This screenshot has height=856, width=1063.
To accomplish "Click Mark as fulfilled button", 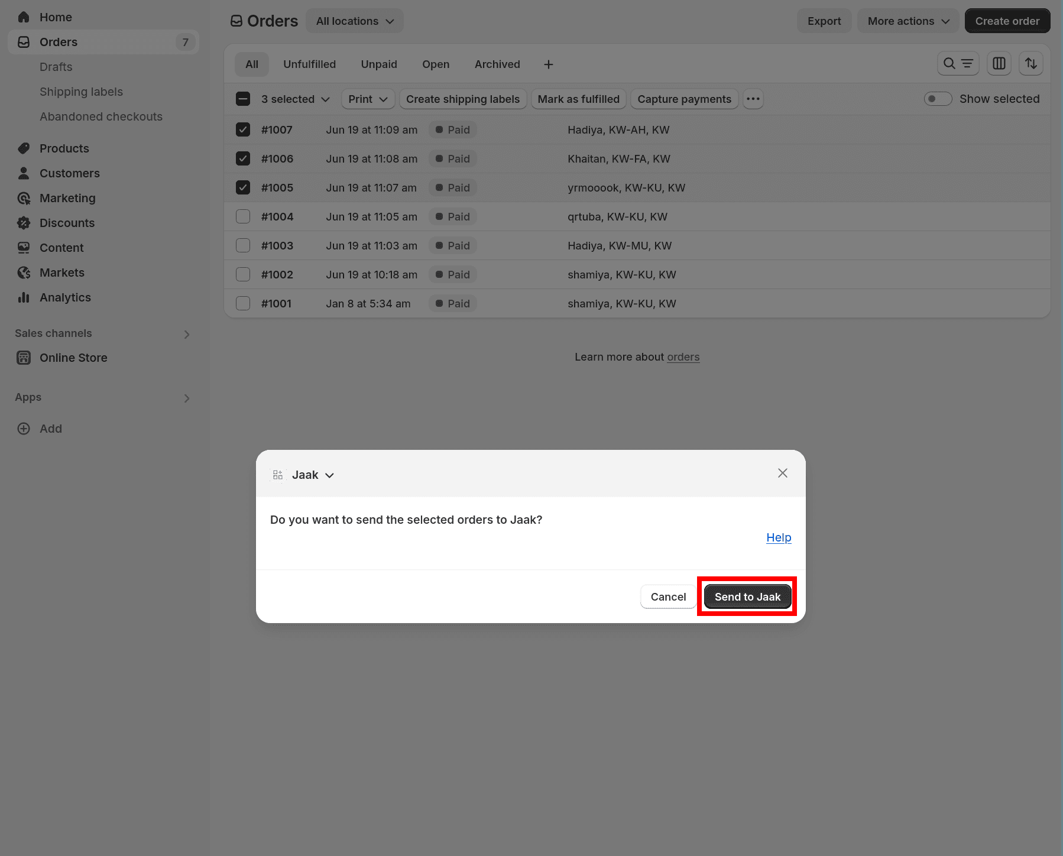I will tap(578, 99).
